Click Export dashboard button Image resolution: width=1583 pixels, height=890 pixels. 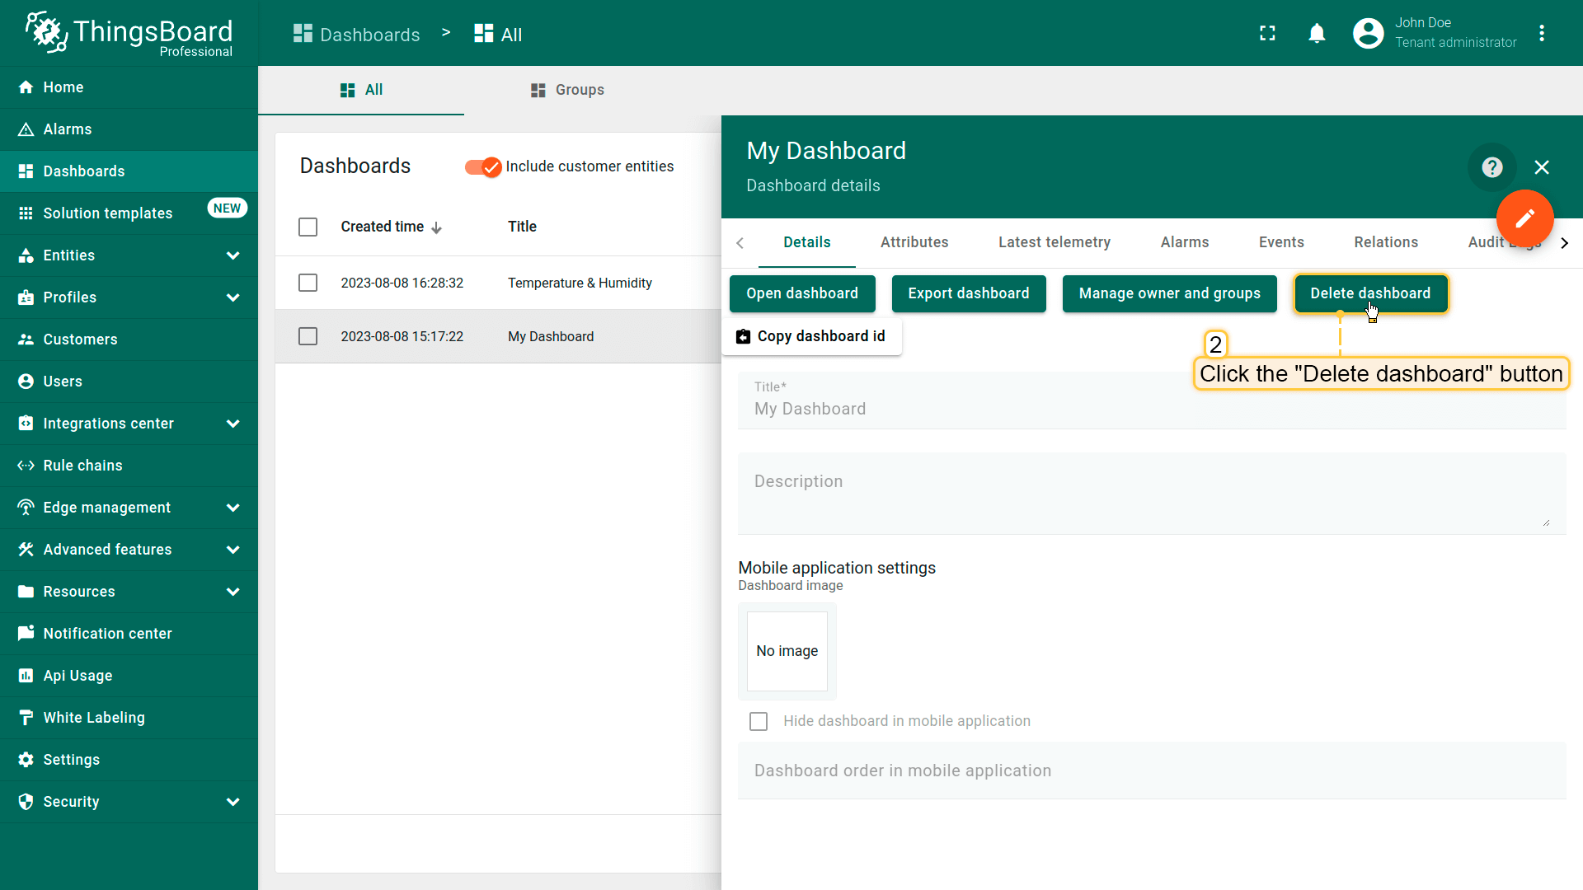pyautogui.click(x=968, y=293)
